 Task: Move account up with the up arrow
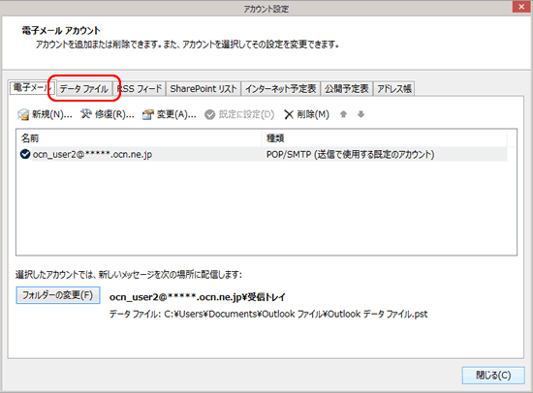(x=343, y=114)
